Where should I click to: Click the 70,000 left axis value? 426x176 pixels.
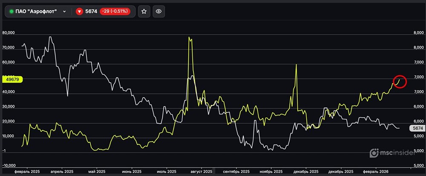9,48
